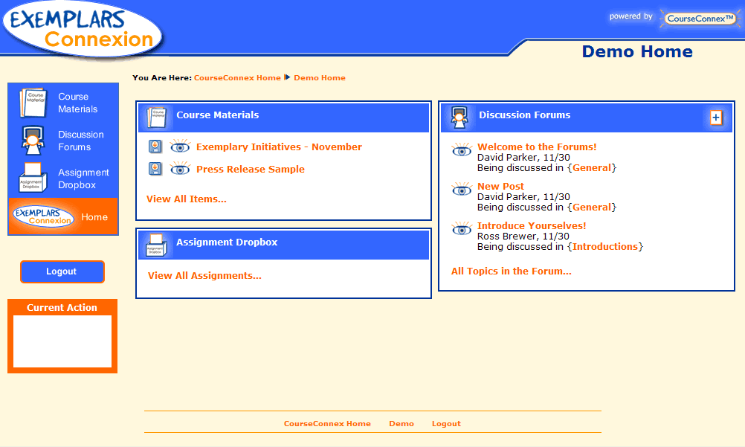Click eye icon next to Exemplary Initiatives

(180, 147)
